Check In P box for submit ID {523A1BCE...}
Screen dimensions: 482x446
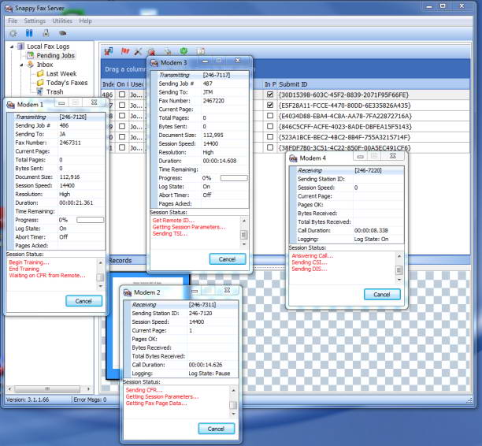click(270, 137)
